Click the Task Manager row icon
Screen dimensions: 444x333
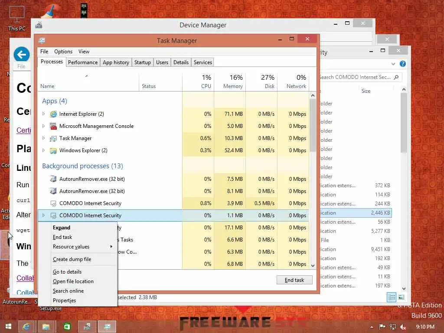pos(53,138)
